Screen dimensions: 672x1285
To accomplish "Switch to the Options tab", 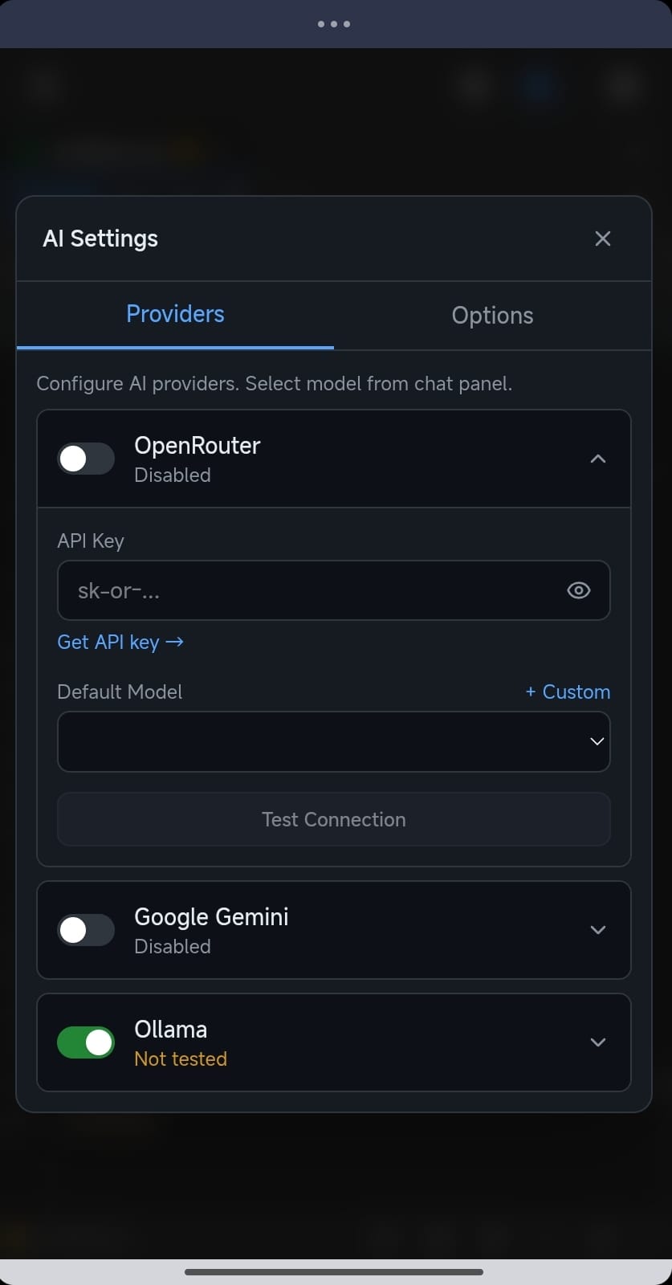I will pyautogui.click(x=492, y=315).
